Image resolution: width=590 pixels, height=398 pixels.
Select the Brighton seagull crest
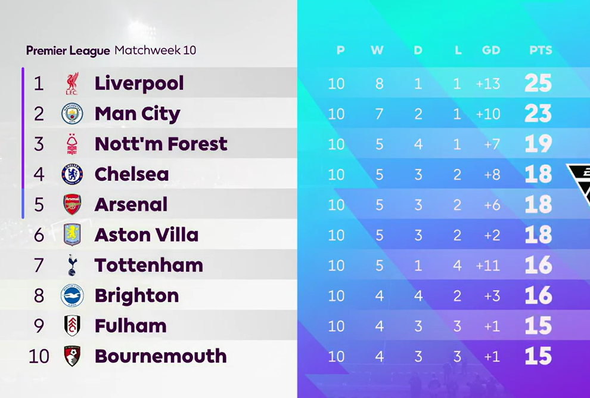click(72, 295)
